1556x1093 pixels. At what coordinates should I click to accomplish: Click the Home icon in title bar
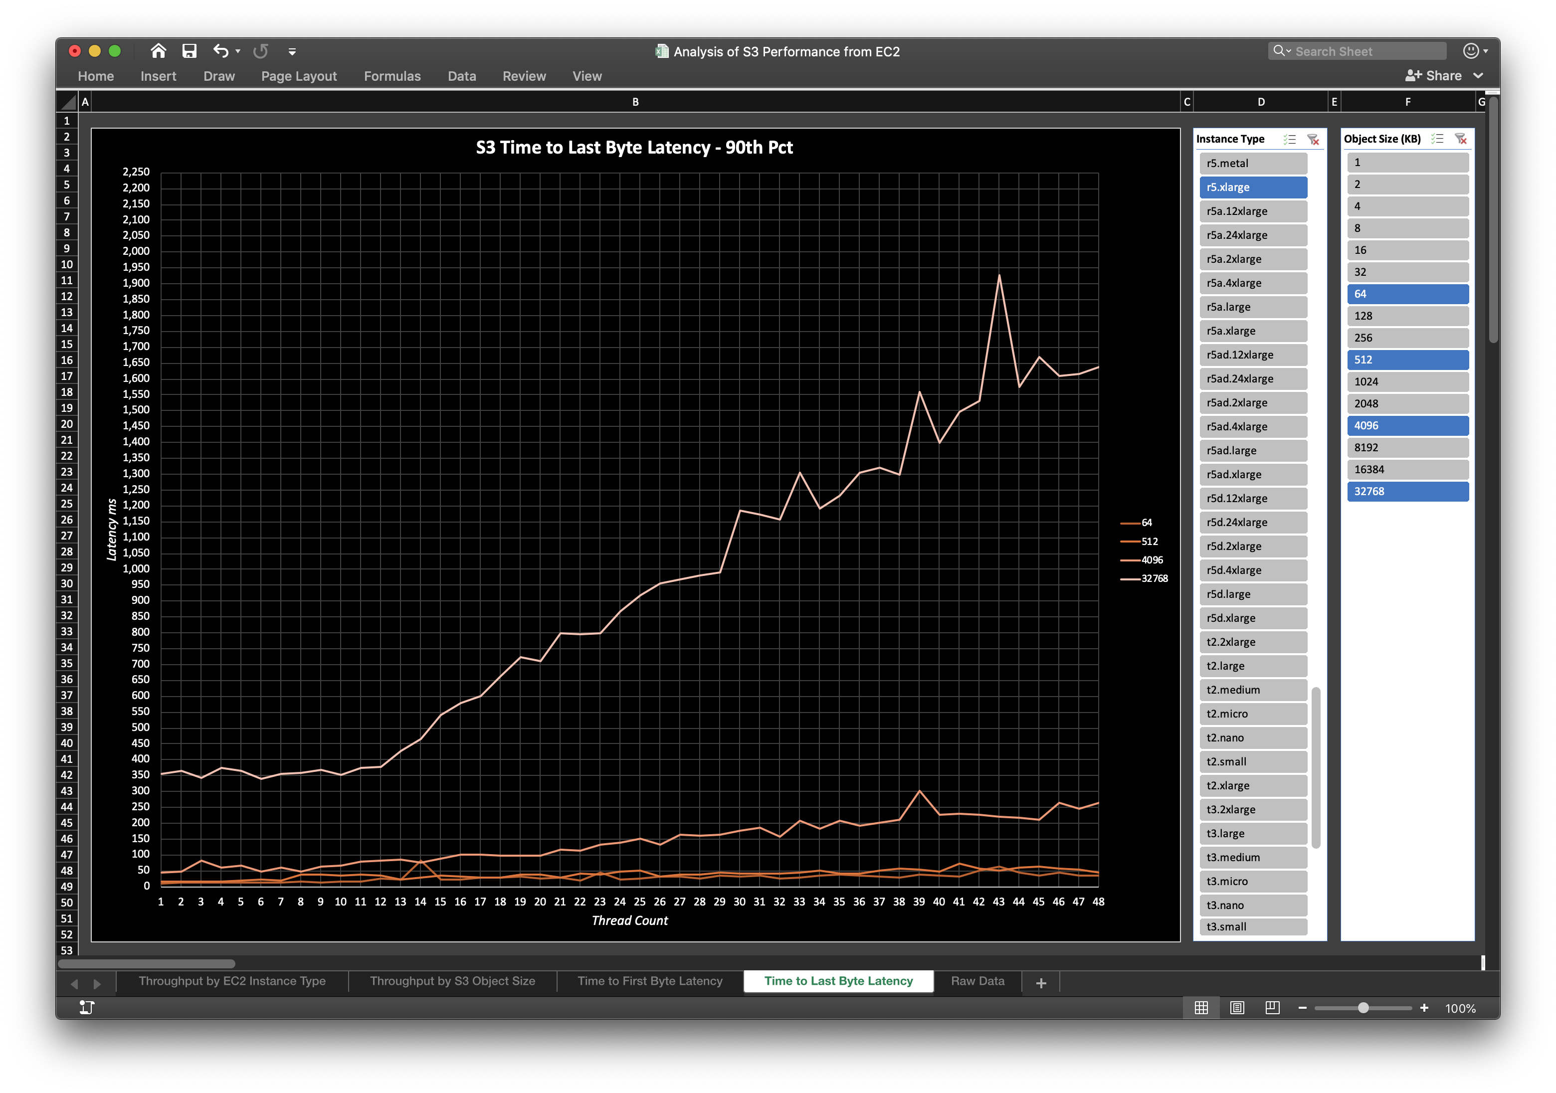[158, 51]
